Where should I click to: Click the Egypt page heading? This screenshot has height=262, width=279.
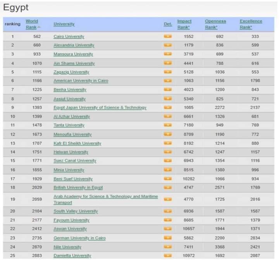pos(16,8)
